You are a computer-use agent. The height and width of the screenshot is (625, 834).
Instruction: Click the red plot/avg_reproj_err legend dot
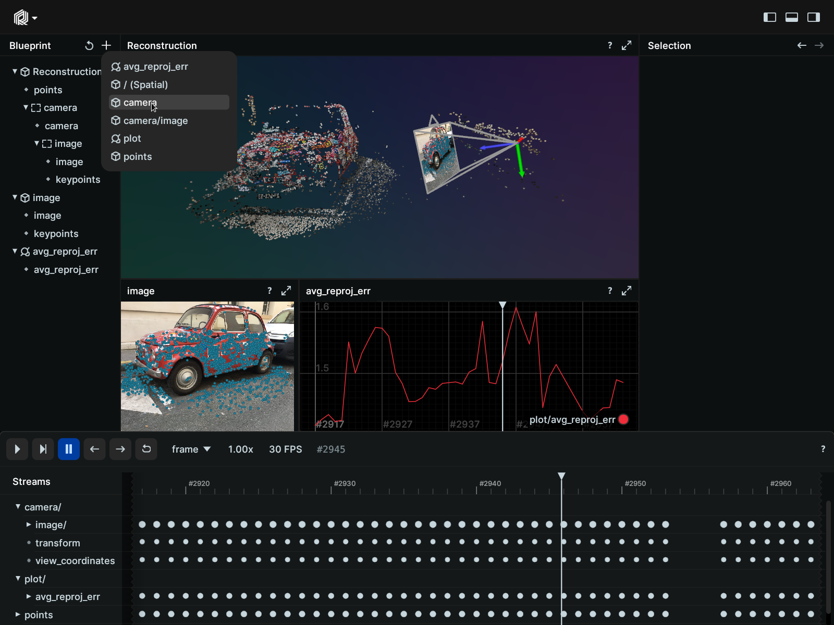(x=623, y=419)
